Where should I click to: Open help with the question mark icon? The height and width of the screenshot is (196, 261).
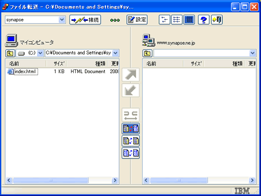pos(204,20)
